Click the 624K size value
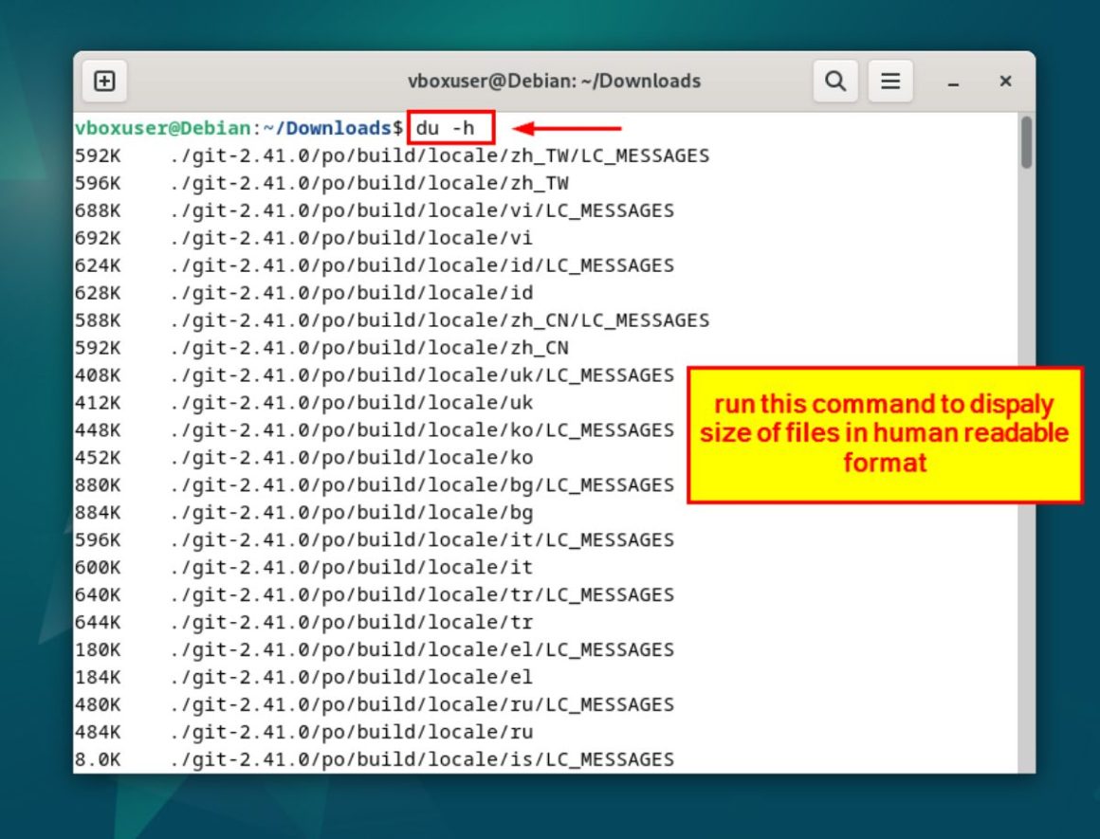The height and width of the screenshot is (839, 1100). pyautogui.click(x=98, y=265)
